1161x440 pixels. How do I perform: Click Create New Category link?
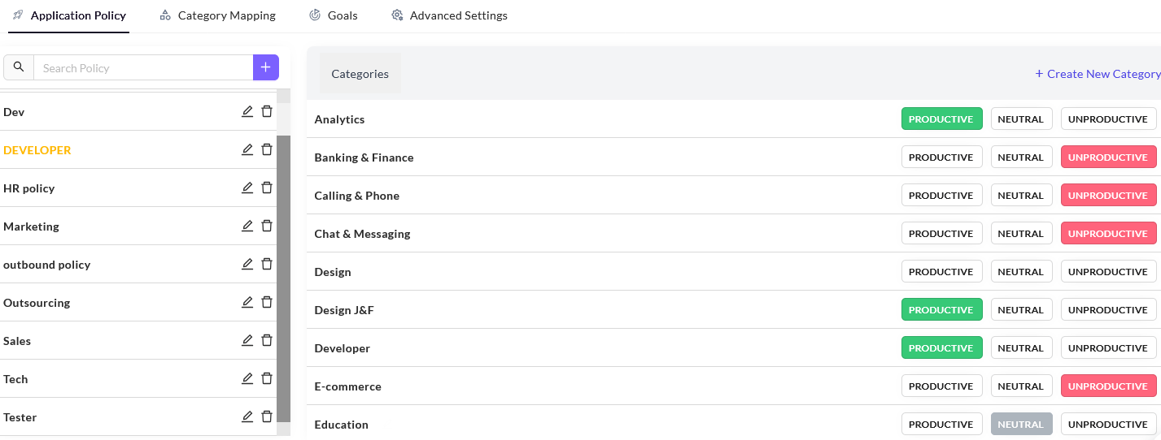point(1098,74)
